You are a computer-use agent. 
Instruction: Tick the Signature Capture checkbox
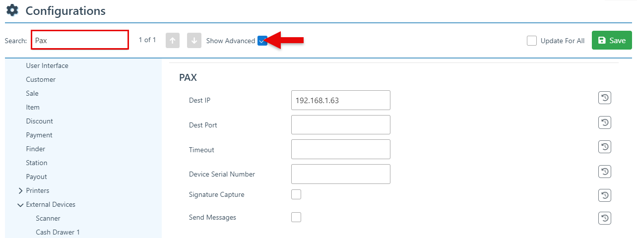296,194
